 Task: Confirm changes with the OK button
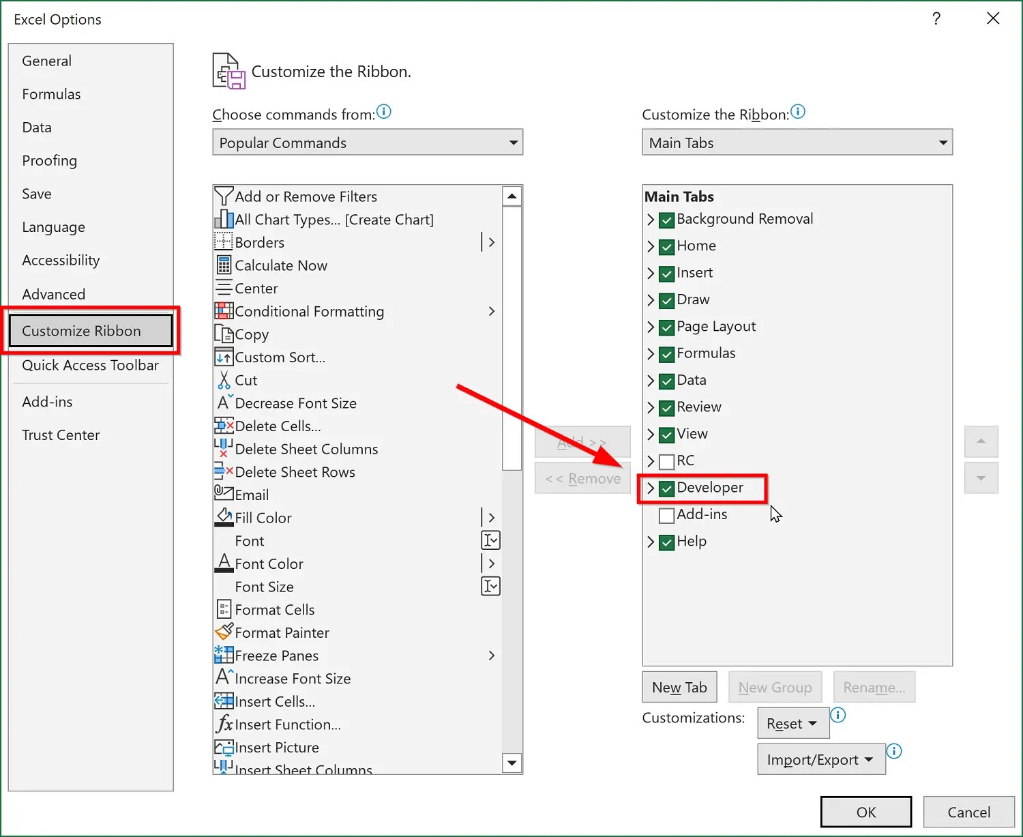click(865, 812)
